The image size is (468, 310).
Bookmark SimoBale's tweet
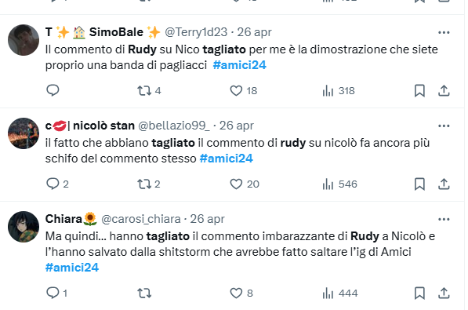tap(419, 90)
